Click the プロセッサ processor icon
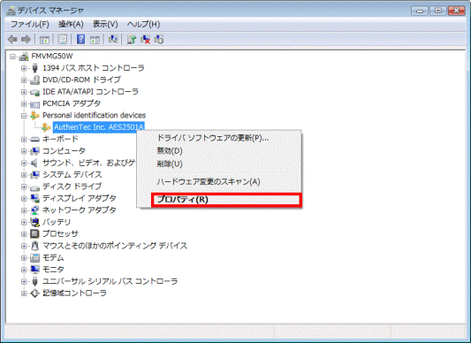 tap(34, 234)
